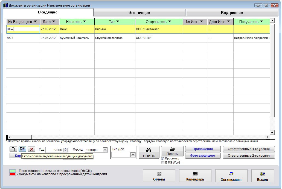The image size is (282, 189).
Task: Click the printer Печать button
Action: [x=172, y=151]
